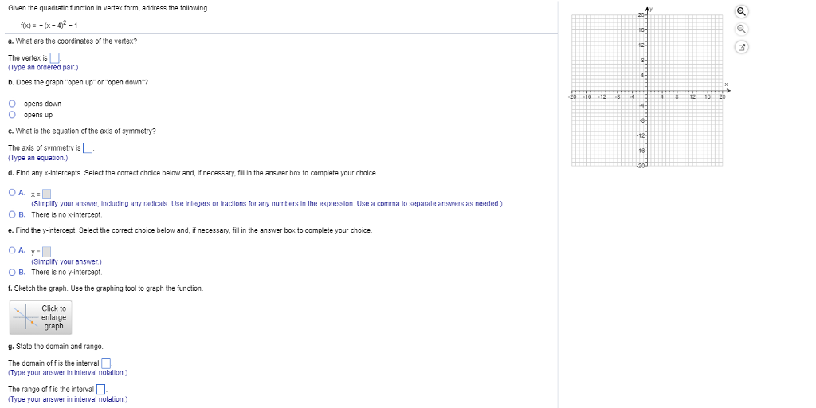Click the graphing tool icon beside 'Click to enlarge graph'
Image resolution: width=816 pixels, height=408 pixels.
25,317
